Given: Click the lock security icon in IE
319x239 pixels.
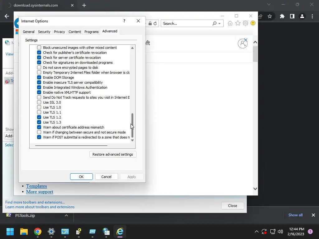Looking at the screenshot, I should tap(150, 24).
